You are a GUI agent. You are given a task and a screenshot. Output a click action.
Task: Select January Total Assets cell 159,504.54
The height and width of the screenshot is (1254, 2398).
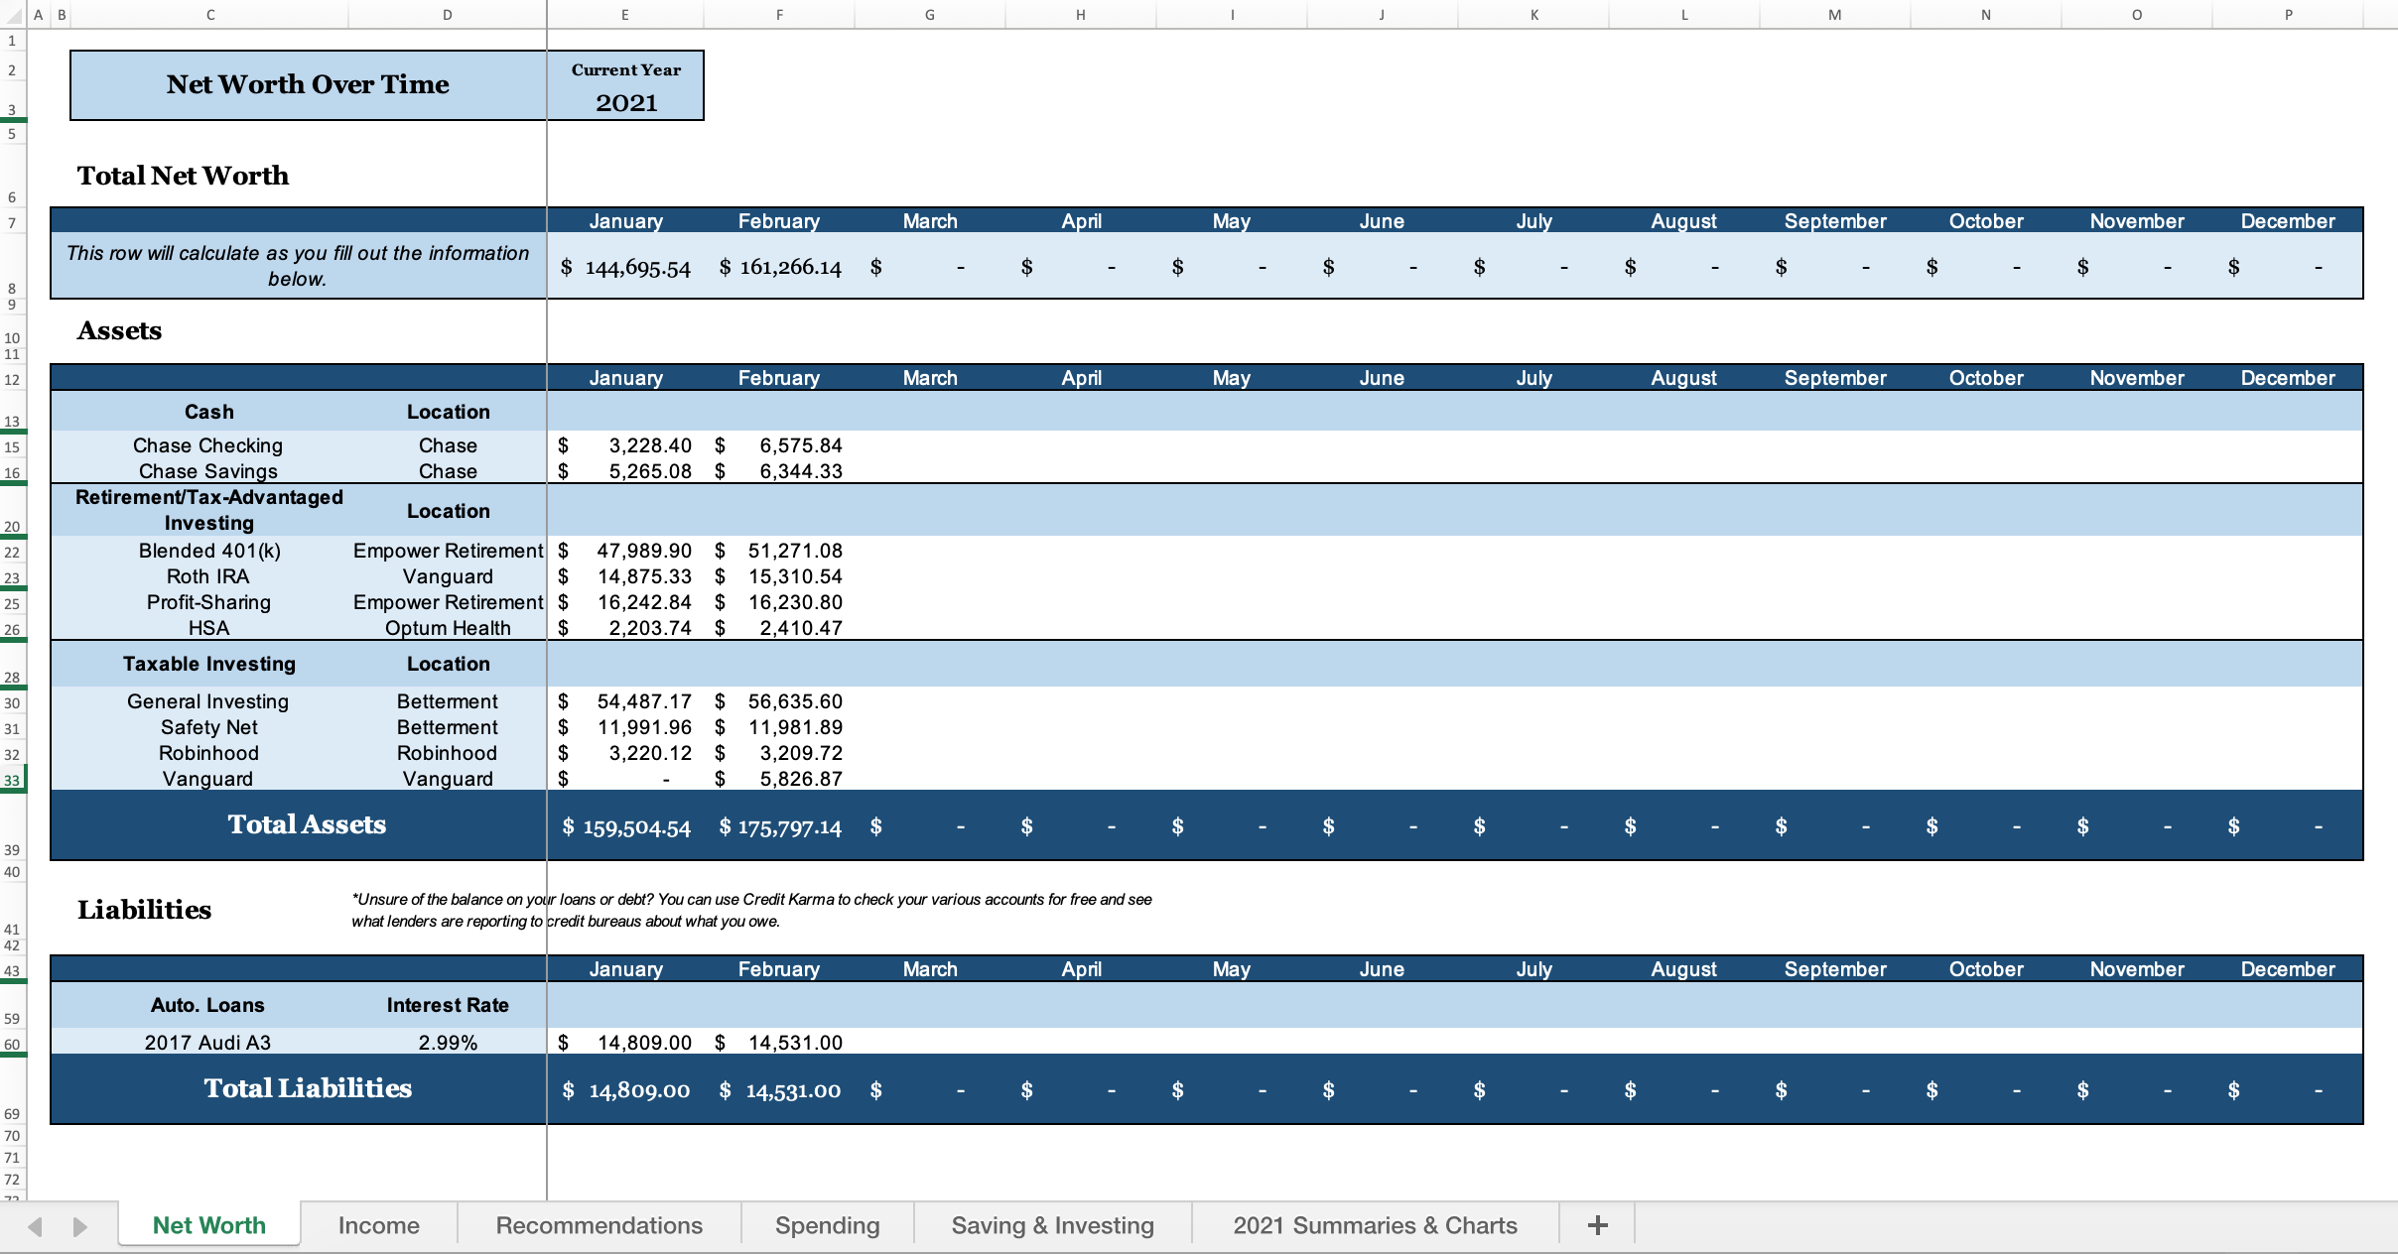coord(625,826)
